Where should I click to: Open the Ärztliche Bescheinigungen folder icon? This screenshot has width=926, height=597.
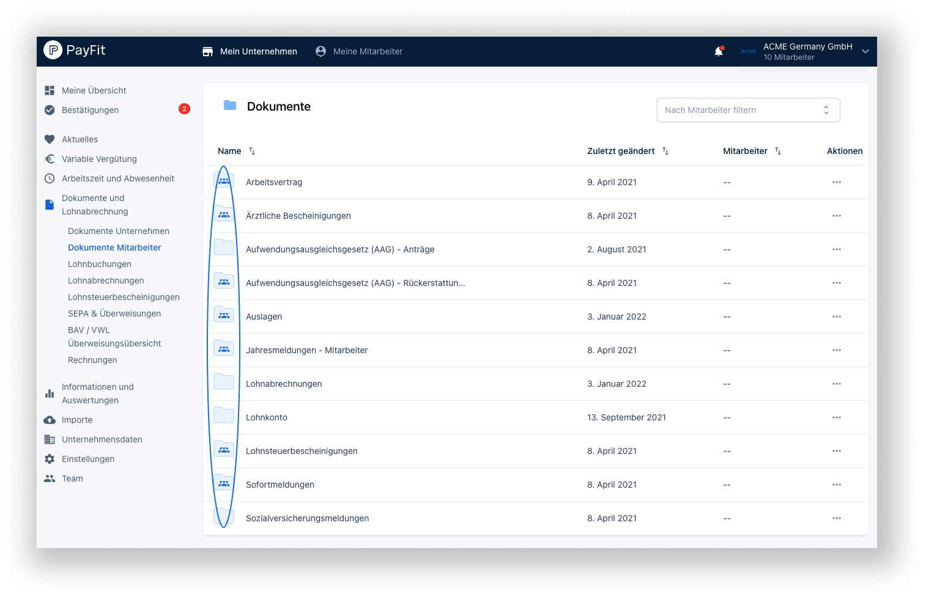[224, 214]
